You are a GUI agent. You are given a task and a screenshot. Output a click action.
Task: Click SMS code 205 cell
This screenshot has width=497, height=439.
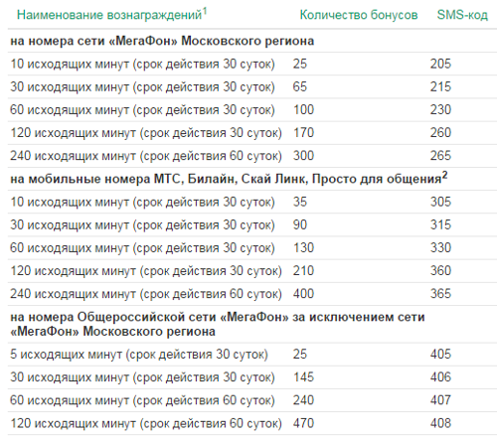(x=440, y=64)
